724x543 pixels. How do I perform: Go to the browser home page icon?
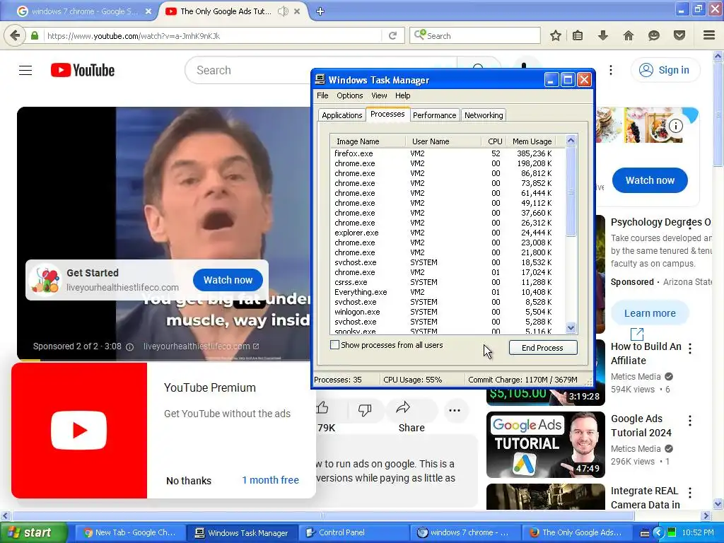coord(629,35)
